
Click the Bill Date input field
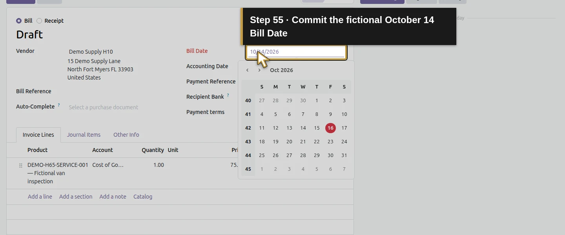(x=296, y=52)
